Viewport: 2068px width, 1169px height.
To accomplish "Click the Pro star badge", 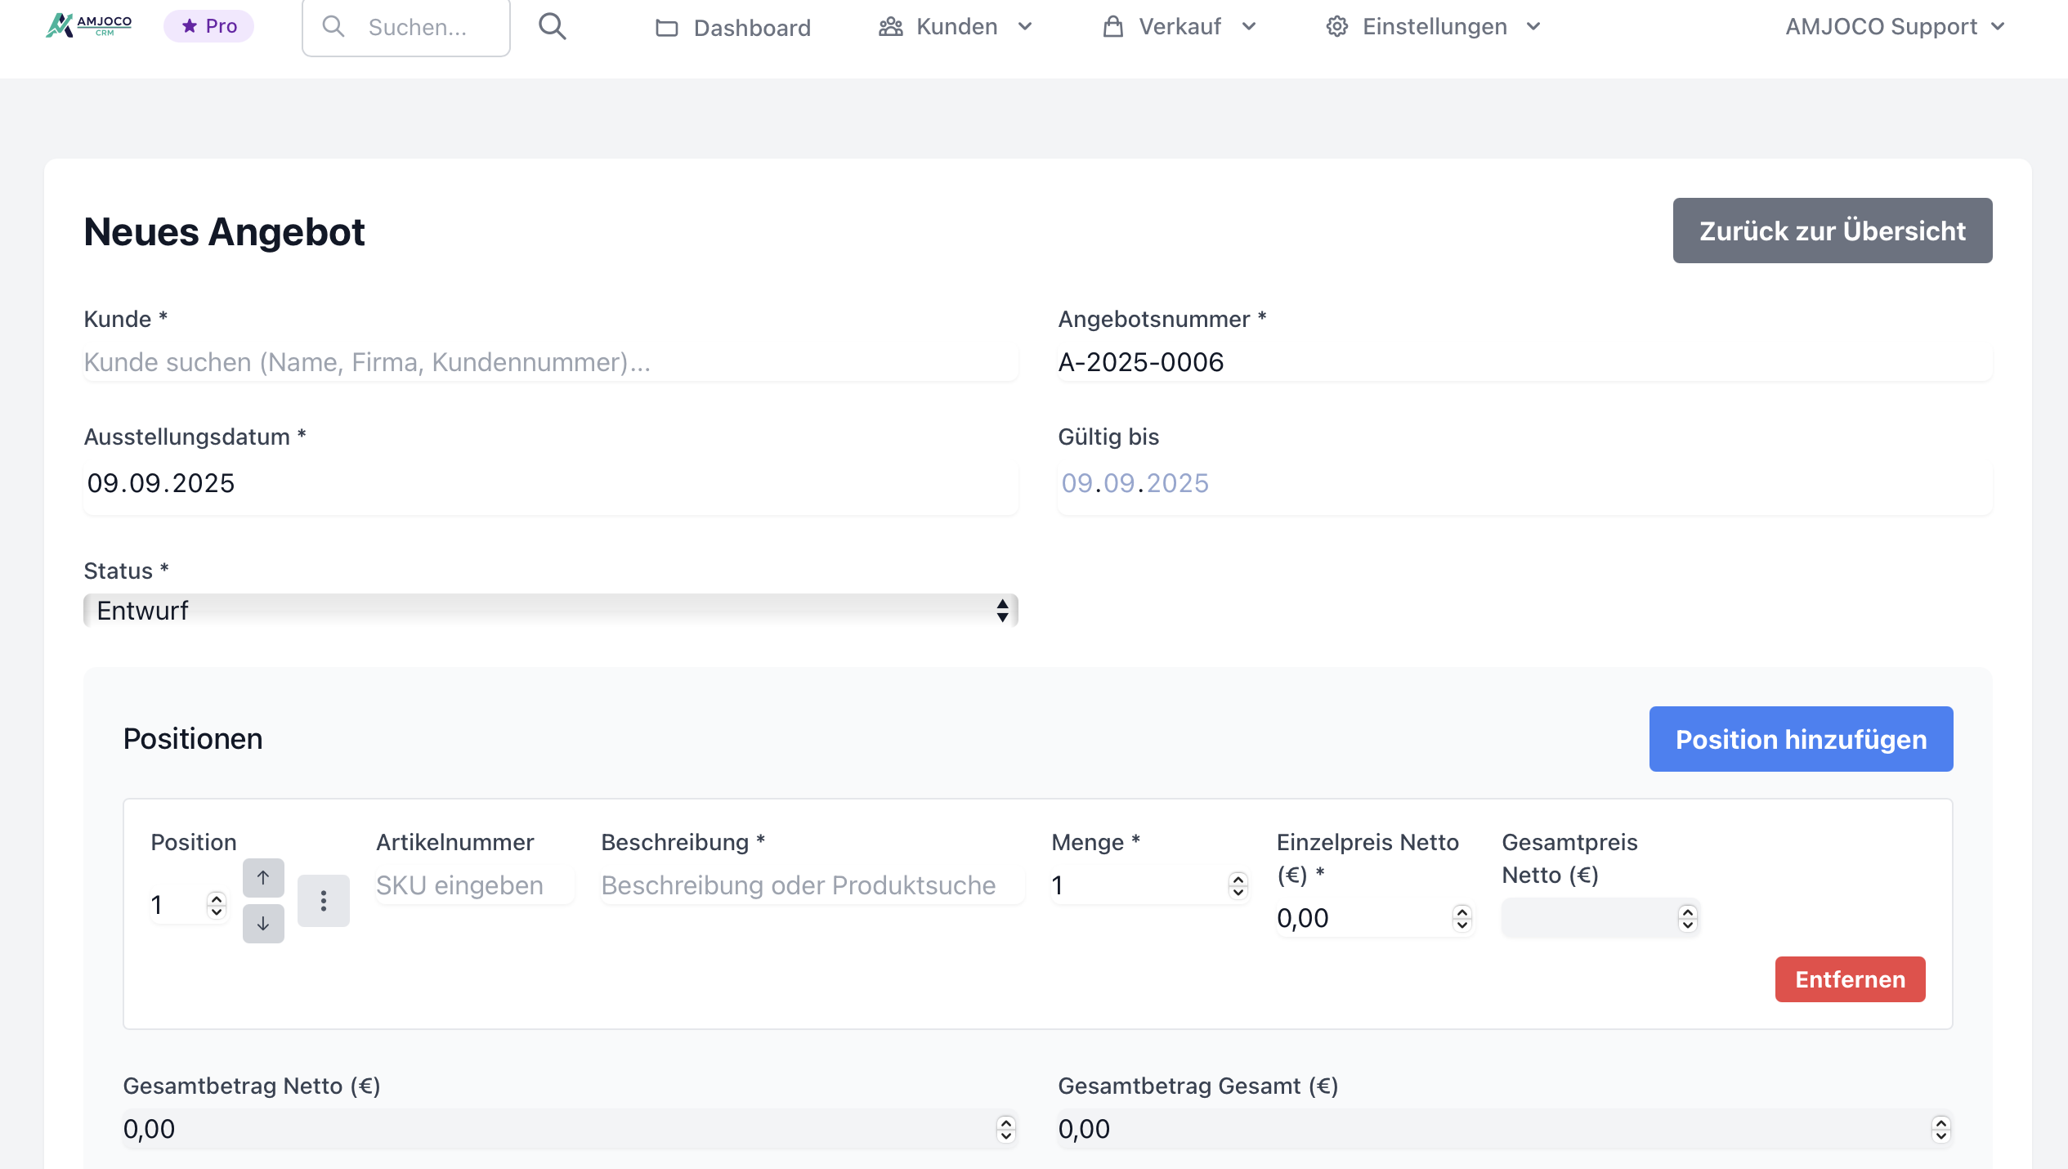I will pyautogui.click(x=209, y=26).
